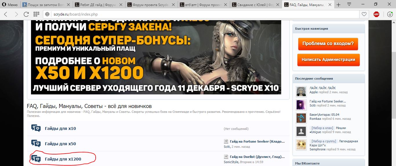Click the last-post icon for Fortune Seeker guide

tap(226, 141)
